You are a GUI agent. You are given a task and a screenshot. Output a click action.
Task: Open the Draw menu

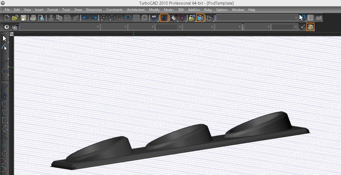point(78,10)
